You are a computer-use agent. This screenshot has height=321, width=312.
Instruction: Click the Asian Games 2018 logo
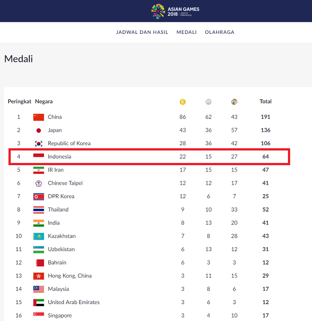[x=175, y=12]
